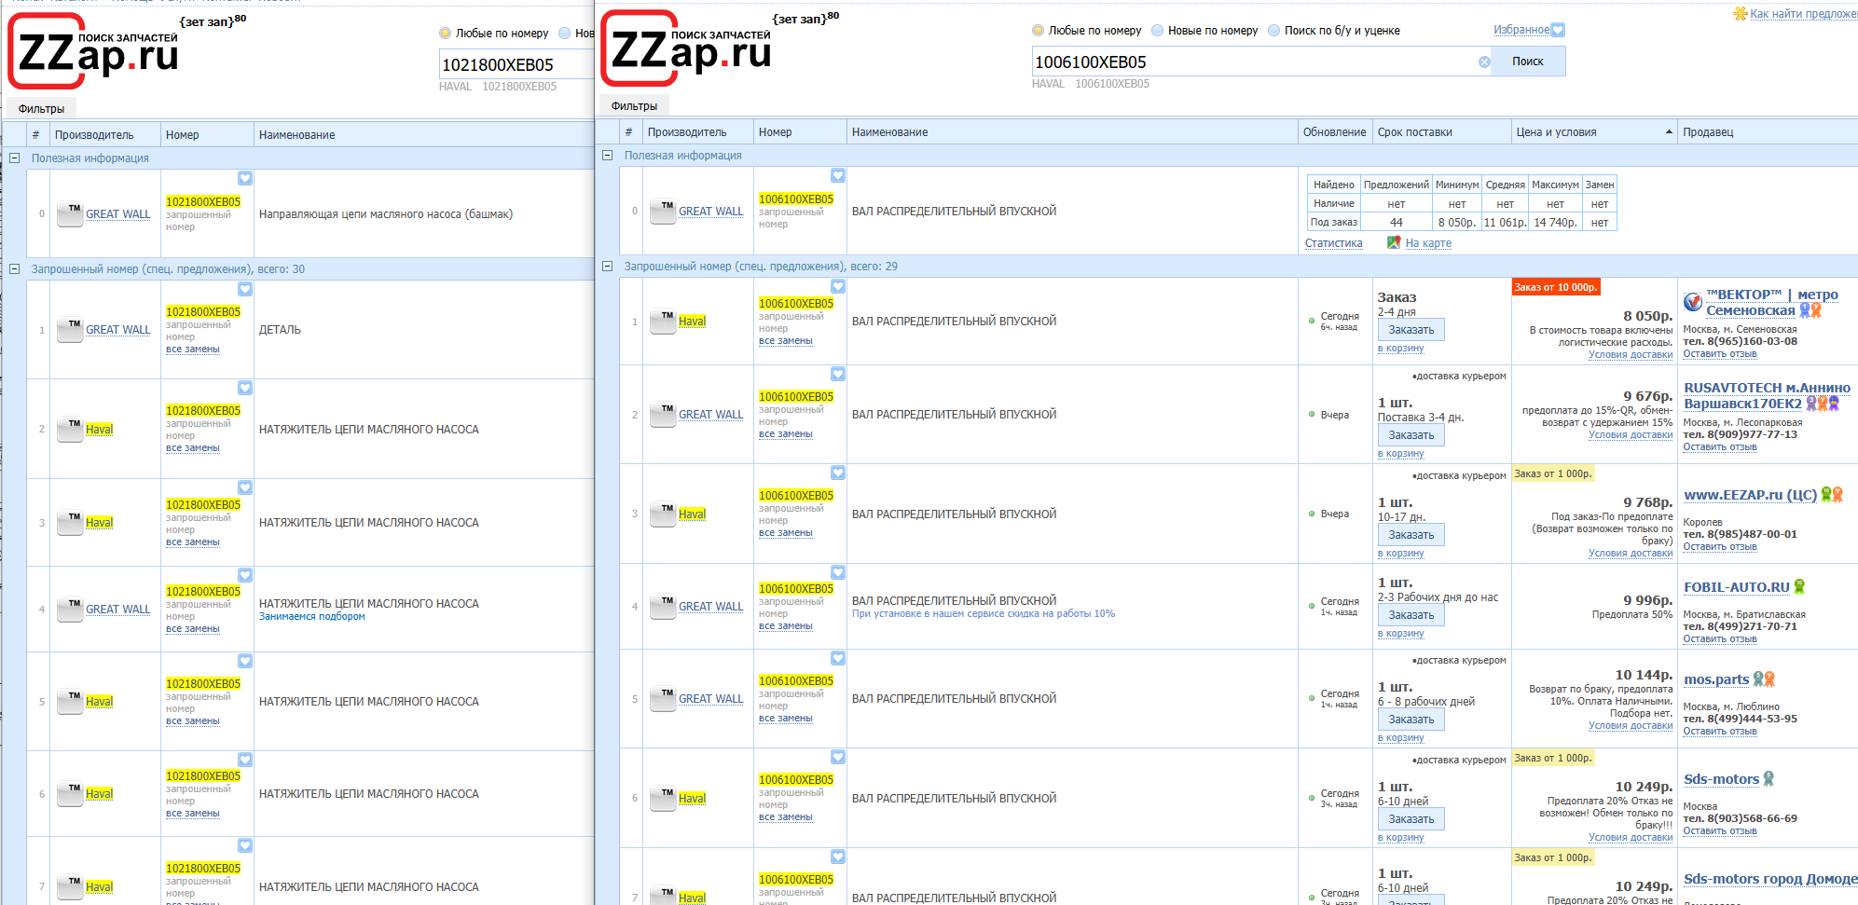The image size is (1858, 905).
Task: Collapse 'Полезная информация' group in left window
Action: [14, 158]
